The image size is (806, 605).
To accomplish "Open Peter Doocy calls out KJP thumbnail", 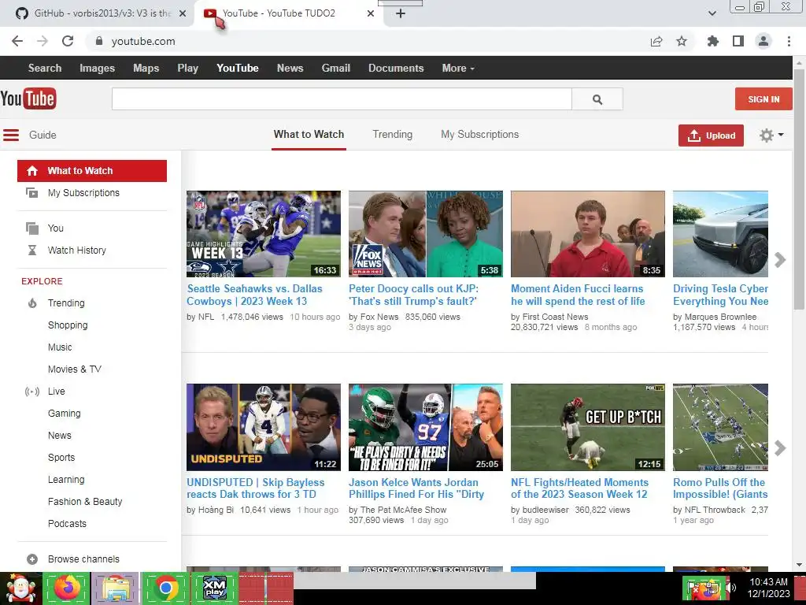I will click(x=426, y=234).
